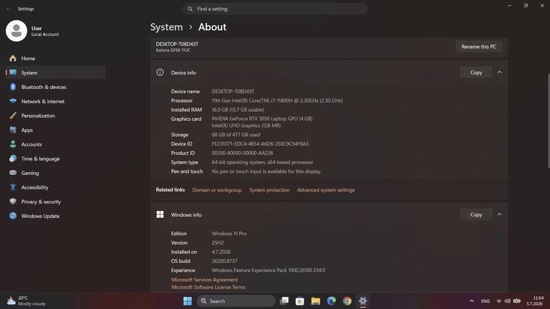550x309 pixels.
Task: Launch Microsoft Edge from taskbar
Action: tap(332, 301)
